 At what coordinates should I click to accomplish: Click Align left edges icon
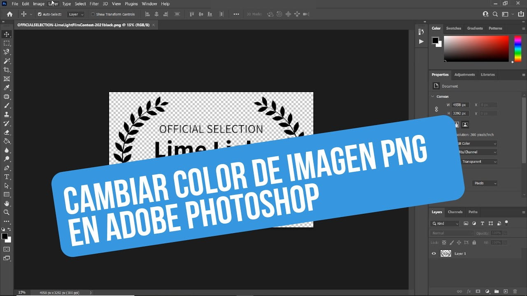148,14
